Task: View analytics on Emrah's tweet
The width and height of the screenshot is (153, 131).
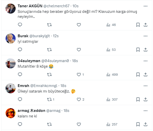Action: click(x=109, y=99)
